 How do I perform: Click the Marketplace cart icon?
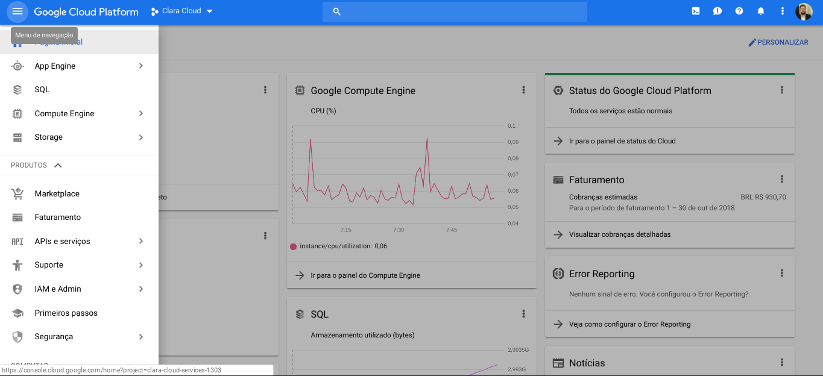(17, 194)
